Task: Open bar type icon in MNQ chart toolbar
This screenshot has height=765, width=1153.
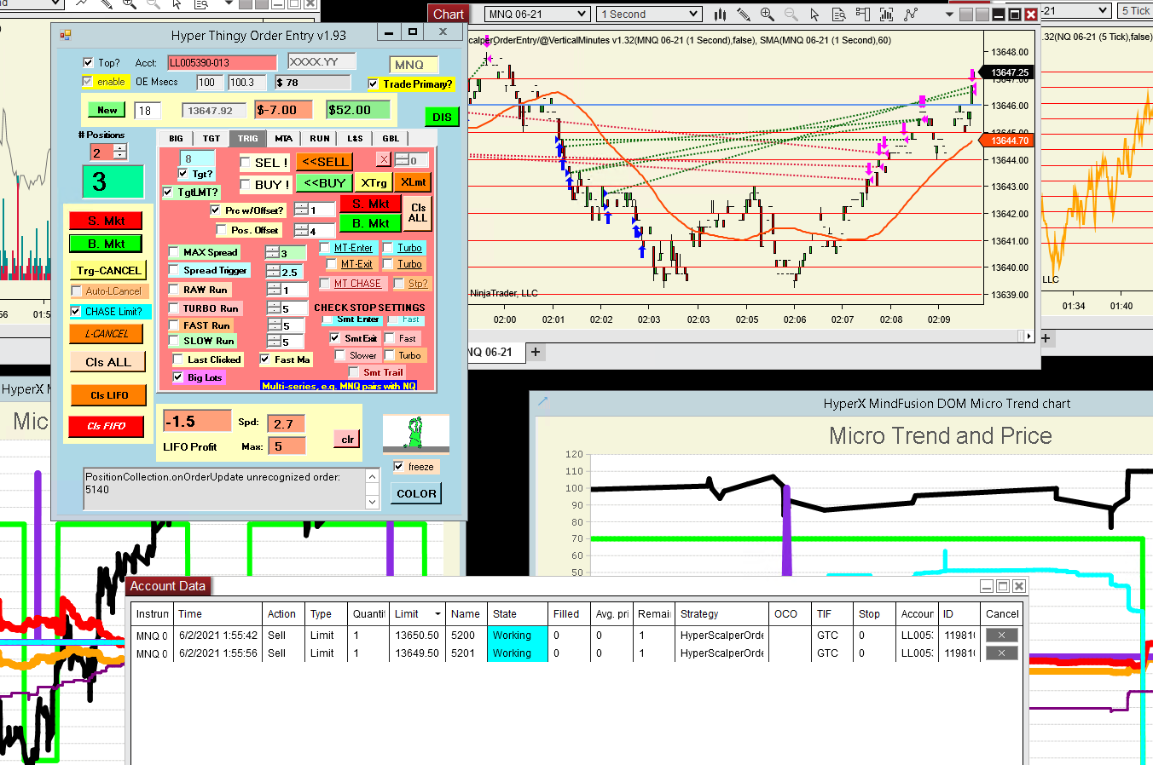Action: pos(721,14)
